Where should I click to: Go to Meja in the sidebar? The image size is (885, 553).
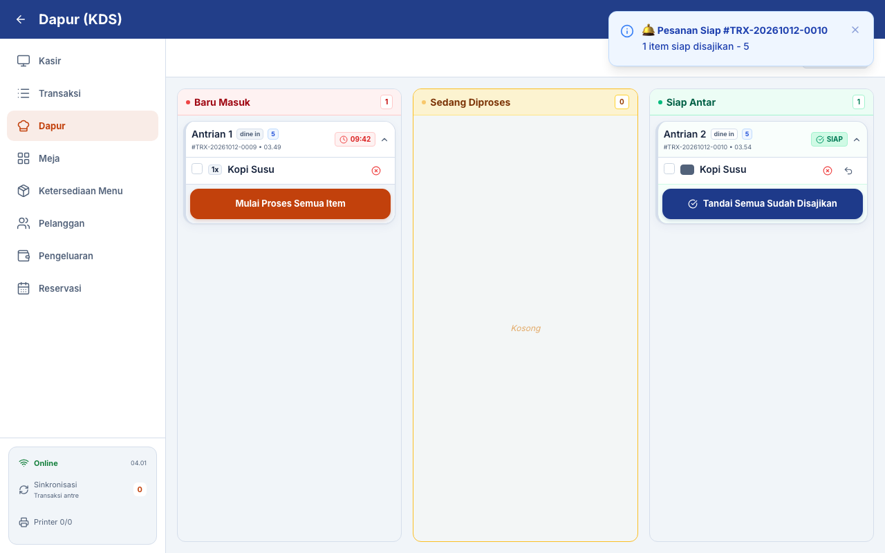point(83,158)
